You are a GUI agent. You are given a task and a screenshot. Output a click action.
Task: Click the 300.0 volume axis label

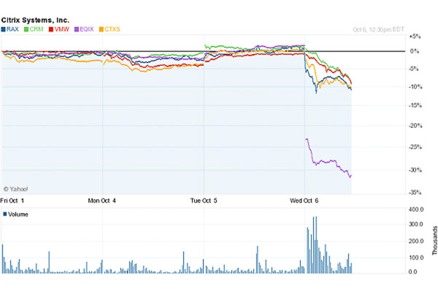click(415, 224)
